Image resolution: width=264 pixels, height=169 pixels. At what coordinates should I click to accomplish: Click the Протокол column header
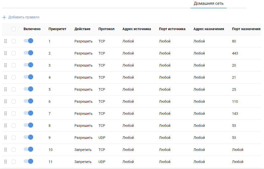point(106,29)
